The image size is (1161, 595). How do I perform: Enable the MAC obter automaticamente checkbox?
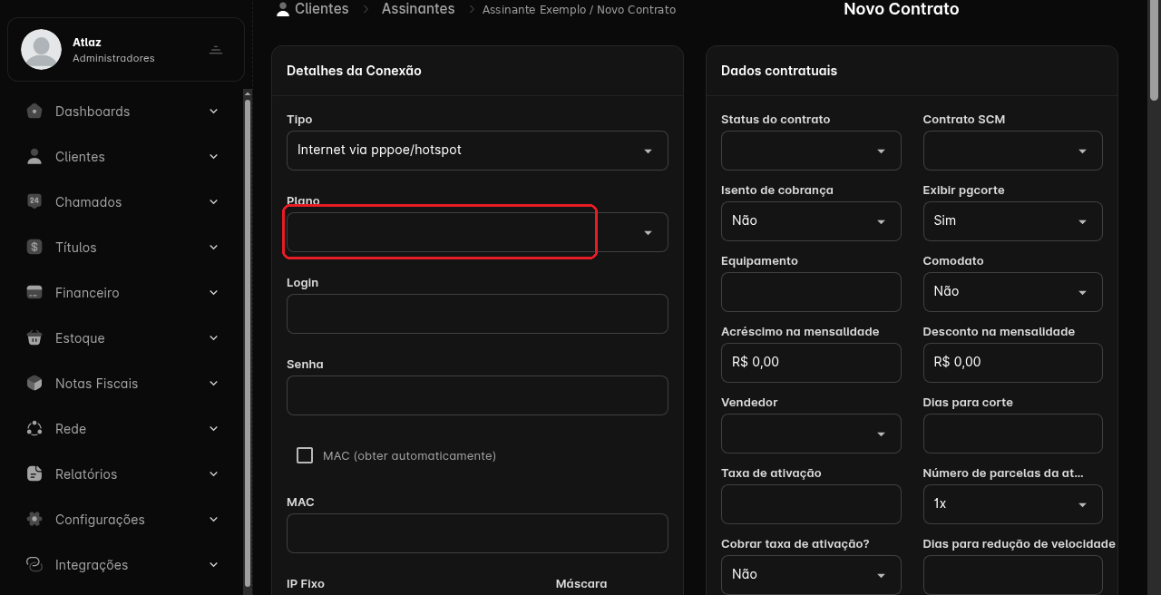point(305,455)
